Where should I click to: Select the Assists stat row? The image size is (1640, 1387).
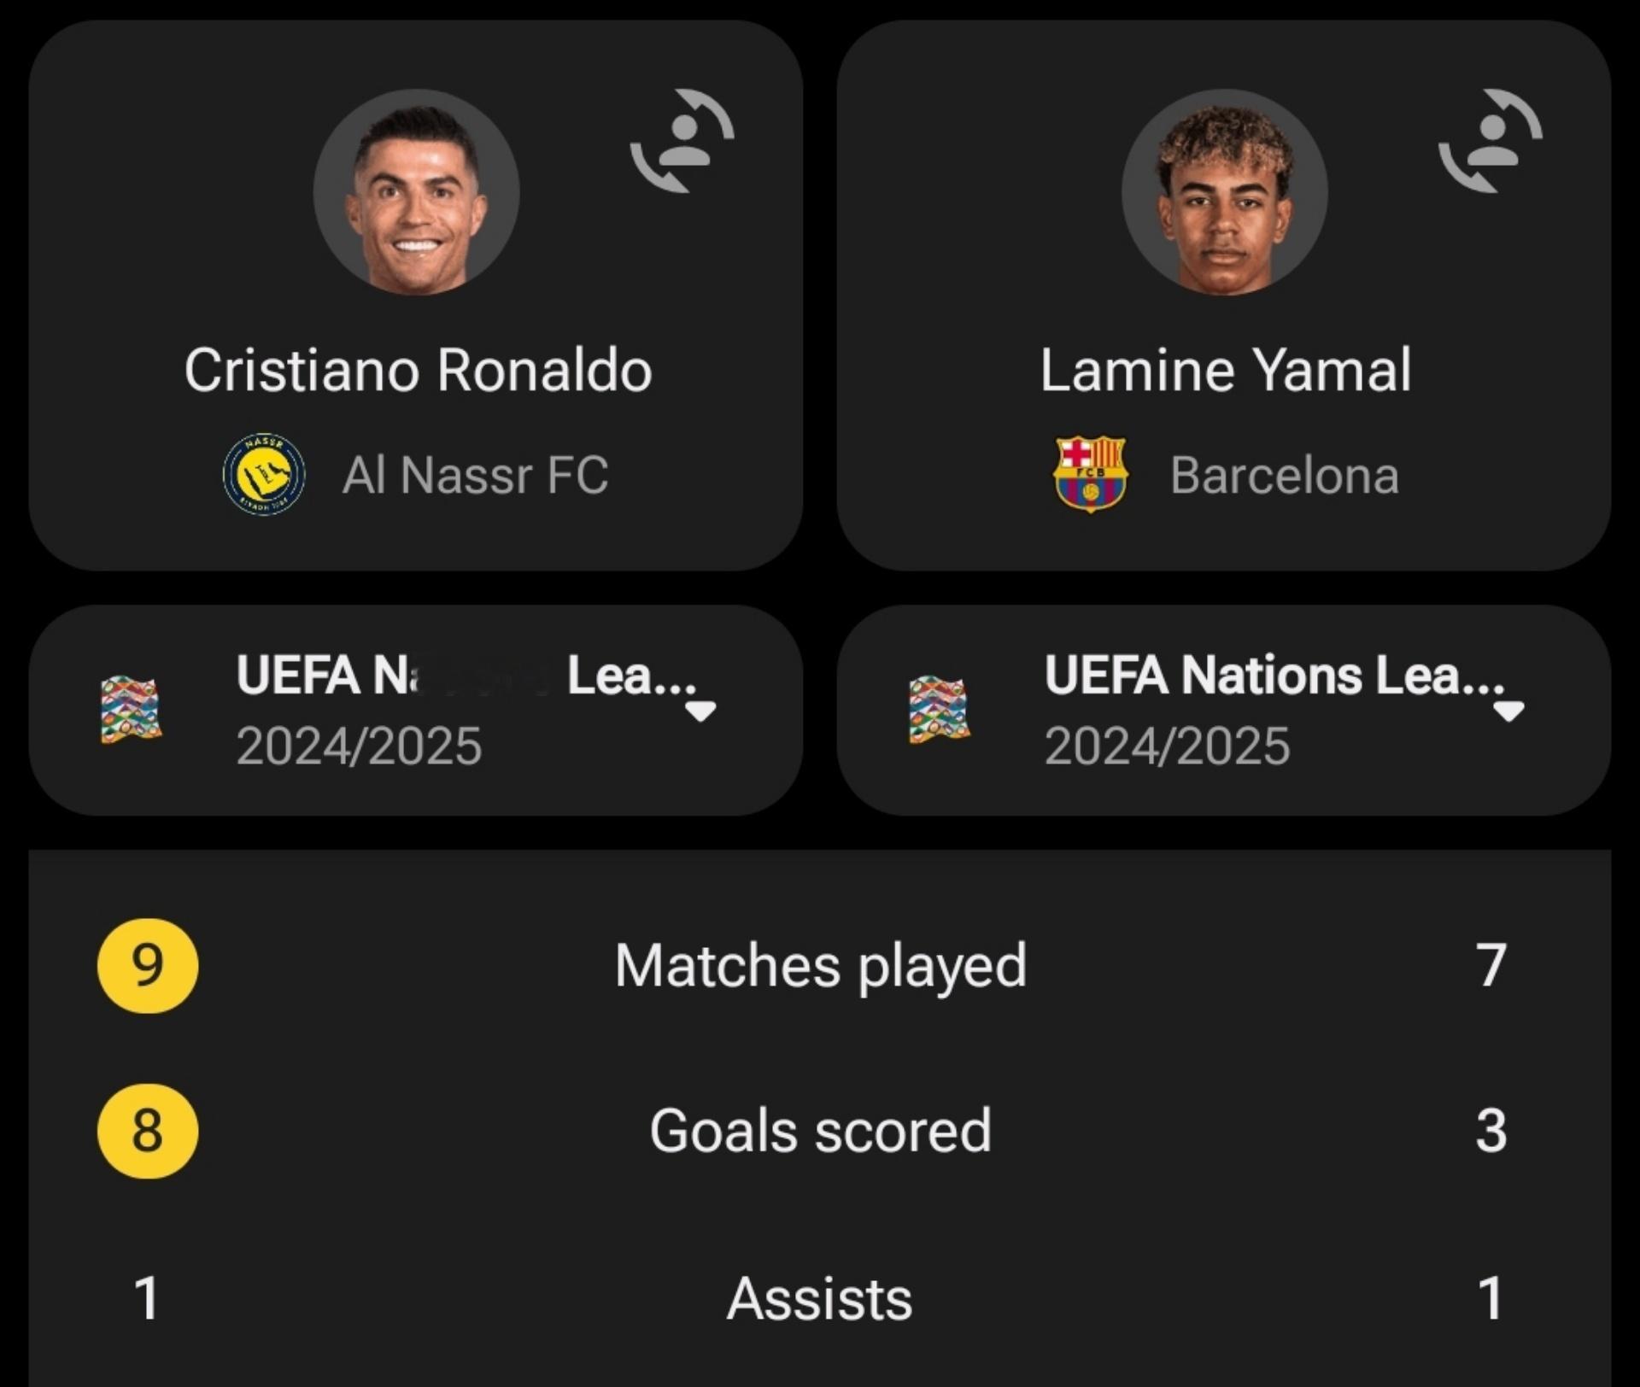pyautogui.click(x=820, y=1298)
